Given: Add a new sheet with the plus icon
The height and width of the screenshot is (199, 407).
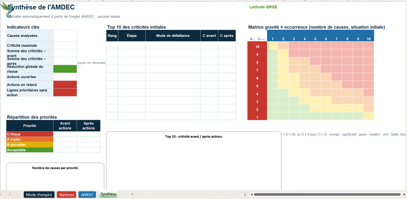Looking at the screenshot, I should pyautogui.click(x=132, y=194).
